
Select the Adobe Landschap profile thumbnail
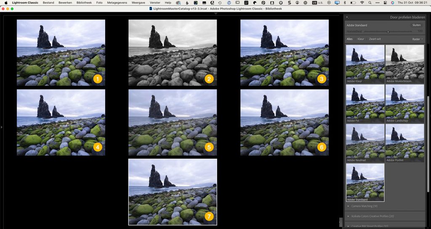click(404, 103)
